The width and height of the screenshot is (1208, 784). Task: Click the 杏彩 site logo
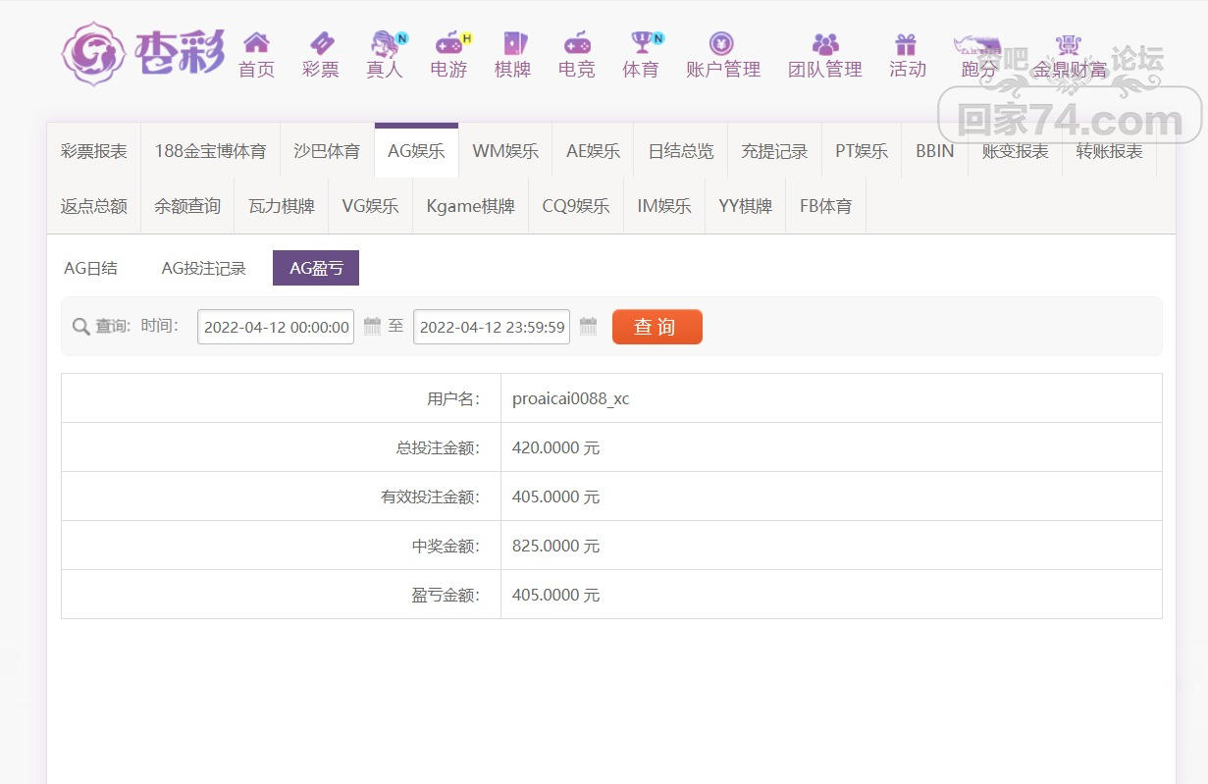[143, 53]
